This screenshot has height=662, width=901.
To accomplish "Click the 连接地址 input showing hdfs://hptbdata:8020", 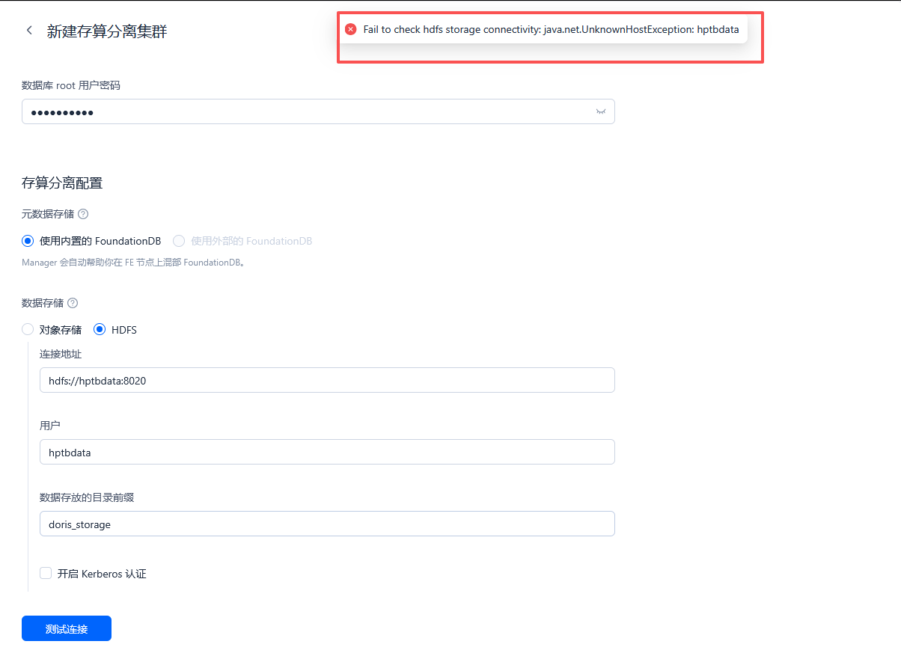I will click(x=327, y=380).
